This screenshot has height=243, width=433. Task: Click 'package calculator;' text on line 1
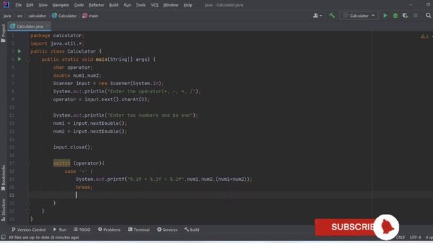click(x=57, y=36)
